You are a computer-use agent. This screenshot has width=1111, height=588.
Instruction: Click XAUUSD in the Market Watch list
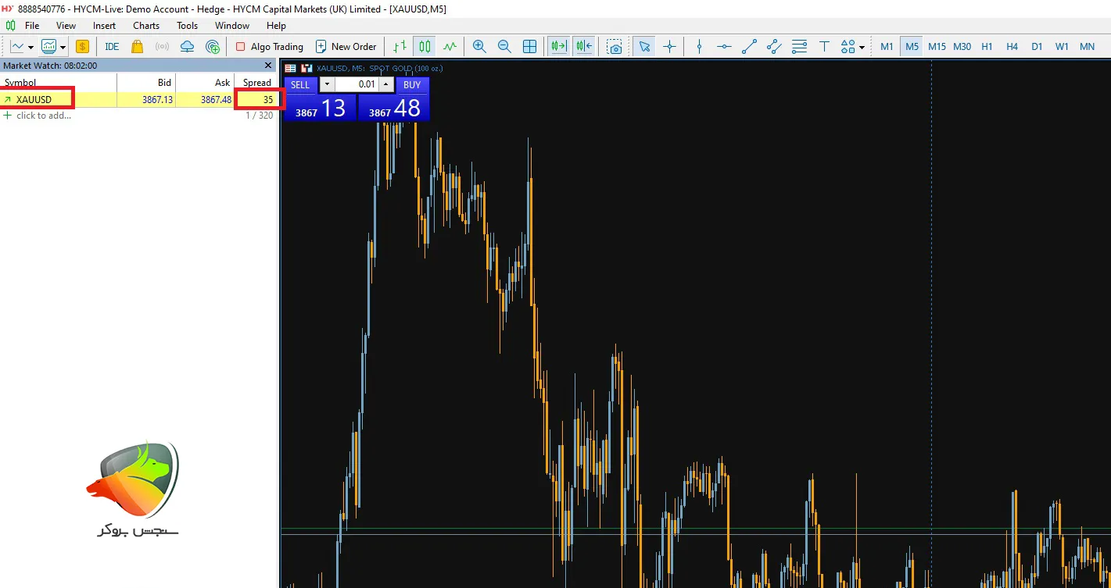[34, 98]
